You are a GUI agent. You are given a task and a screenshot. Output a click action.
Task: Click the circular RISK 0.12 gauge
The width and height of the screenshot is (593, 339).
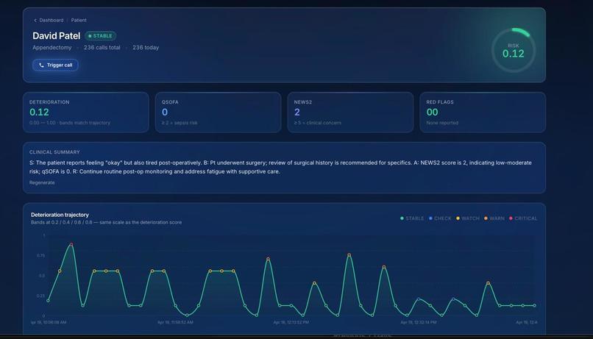click(514, 50)
